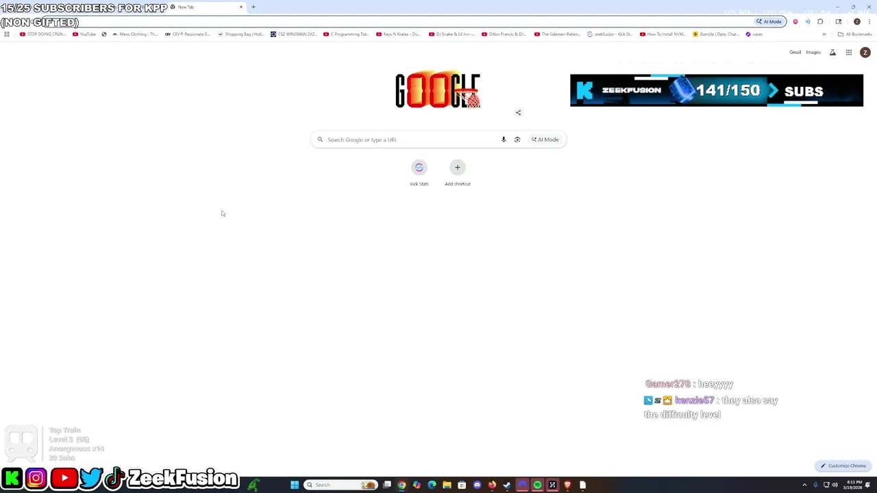This screenshot has width=877, height=493.
Task: Open the Search Labs flask icon
Action: (832, 52)
